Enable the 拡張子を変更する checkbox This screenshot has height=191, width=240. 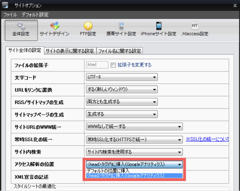pos(113,65)
